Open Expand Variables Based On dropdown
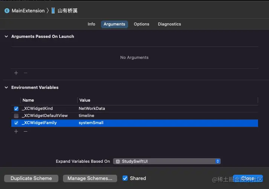269x189 pixels. click(167, 161)
